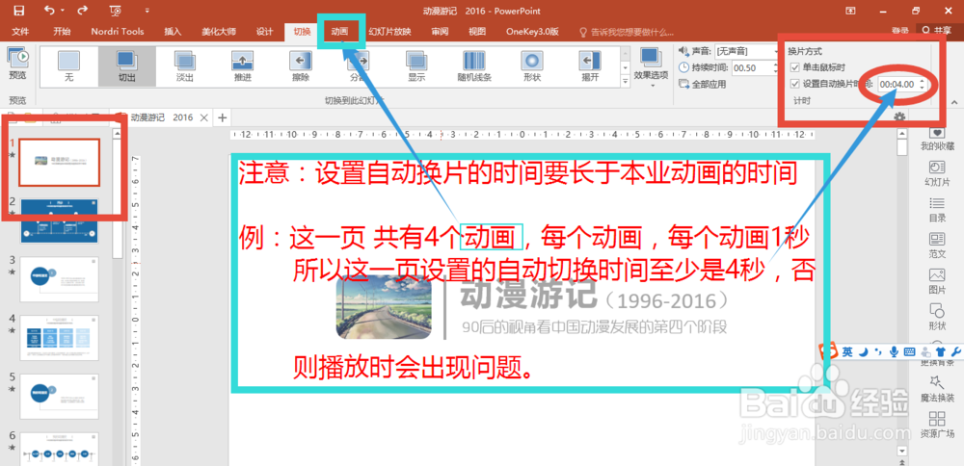Screen dimensions: 964x466
Task: Switch to the Nordri Tools tab
Action: 118,32
